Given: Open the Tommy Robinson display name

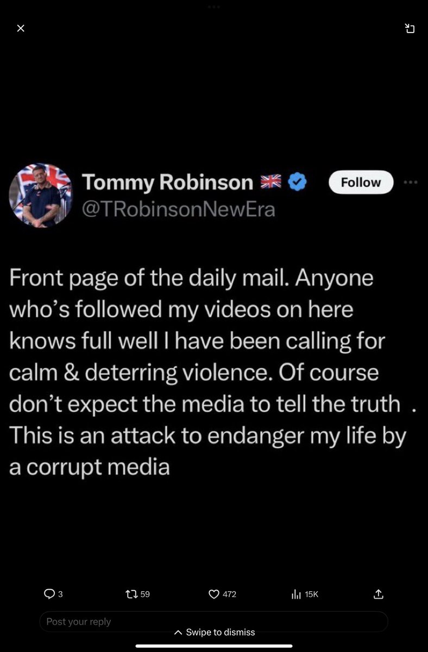Looking at the screenshot, I should 168,183.
